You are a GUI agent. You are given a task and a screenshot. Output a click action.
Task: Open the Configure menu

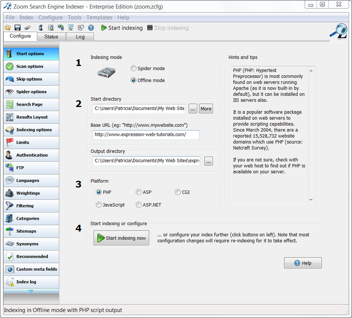50,18
